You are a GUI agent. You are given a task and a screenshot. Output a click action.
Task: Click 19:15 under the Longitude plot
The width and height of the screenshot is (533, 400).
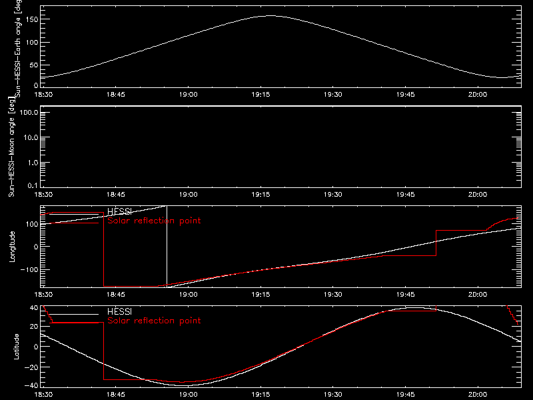pyautogui.click(x=261, y=295)
